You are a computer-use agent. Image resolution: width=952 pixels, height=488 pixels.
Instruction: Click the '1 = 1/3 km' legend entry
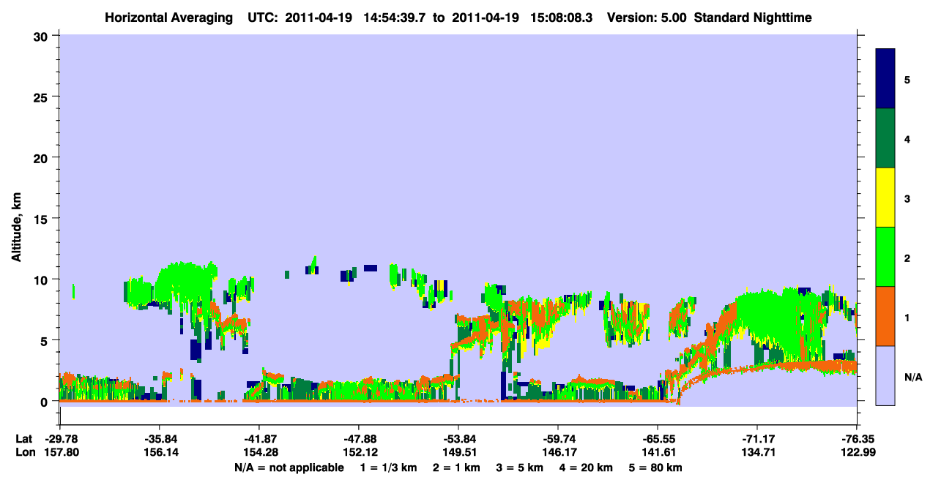coord(388,468)
